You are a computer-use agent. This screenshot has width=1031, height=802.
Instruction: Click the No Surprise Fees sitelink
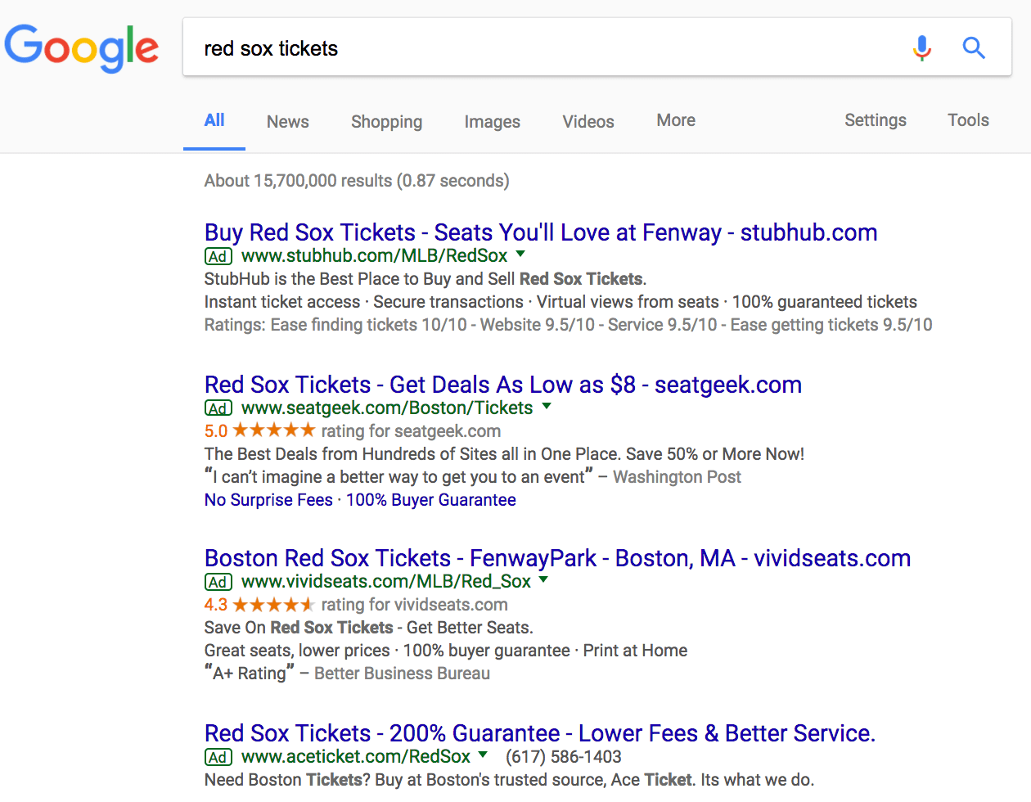pyautogui.click(x=268, y=500)
